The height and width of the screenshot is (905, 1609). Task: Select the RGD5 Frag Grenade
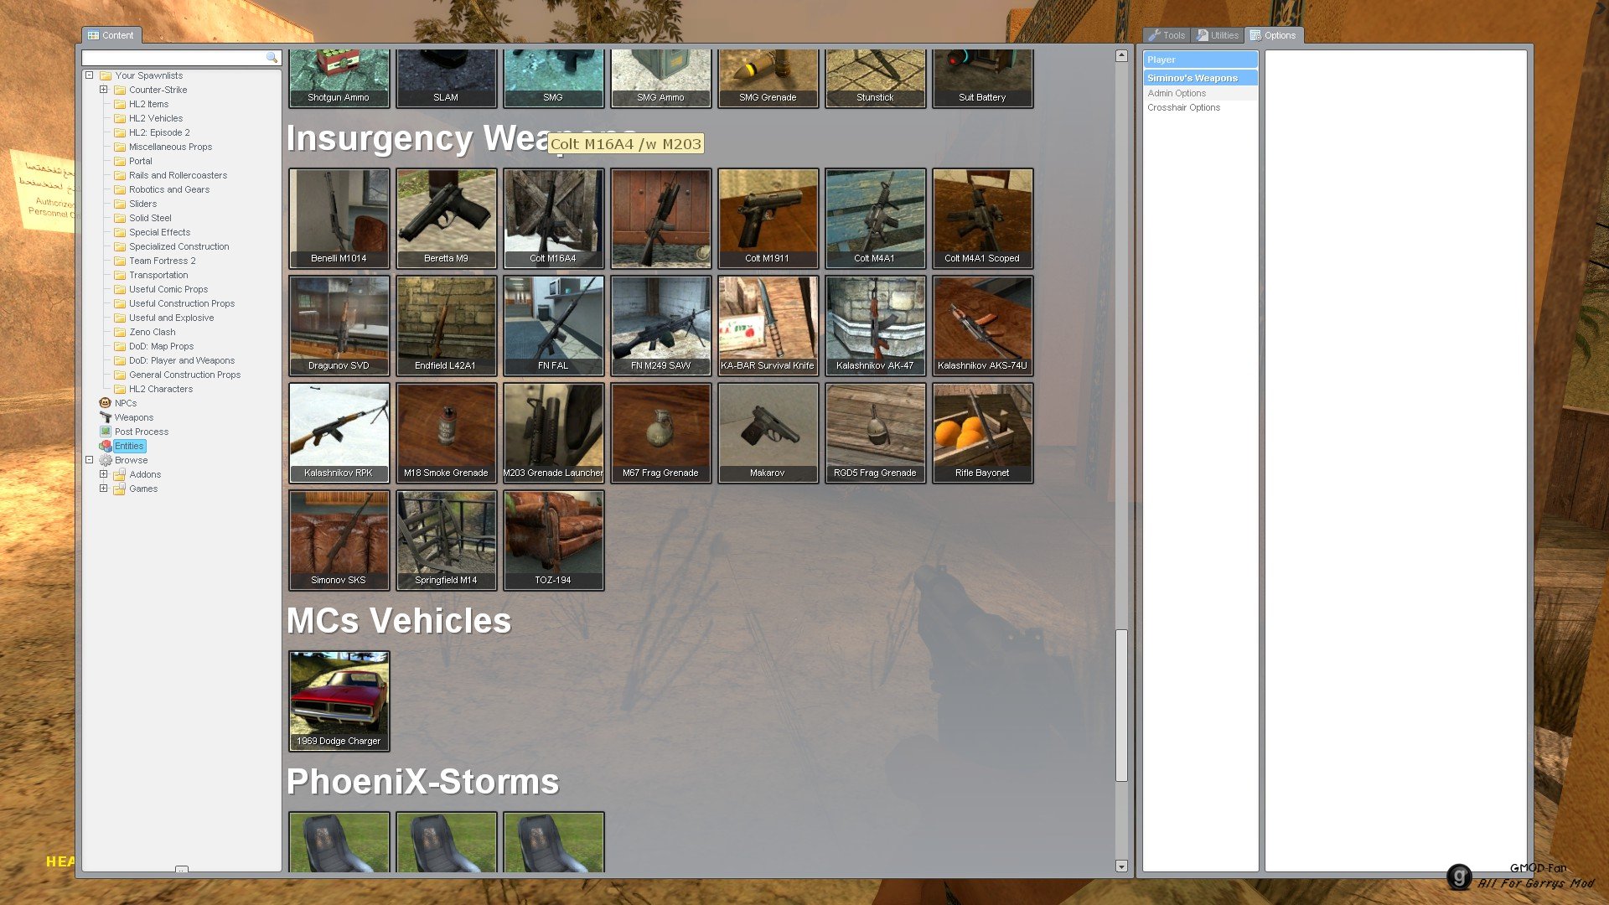click(x=875, y=432)
